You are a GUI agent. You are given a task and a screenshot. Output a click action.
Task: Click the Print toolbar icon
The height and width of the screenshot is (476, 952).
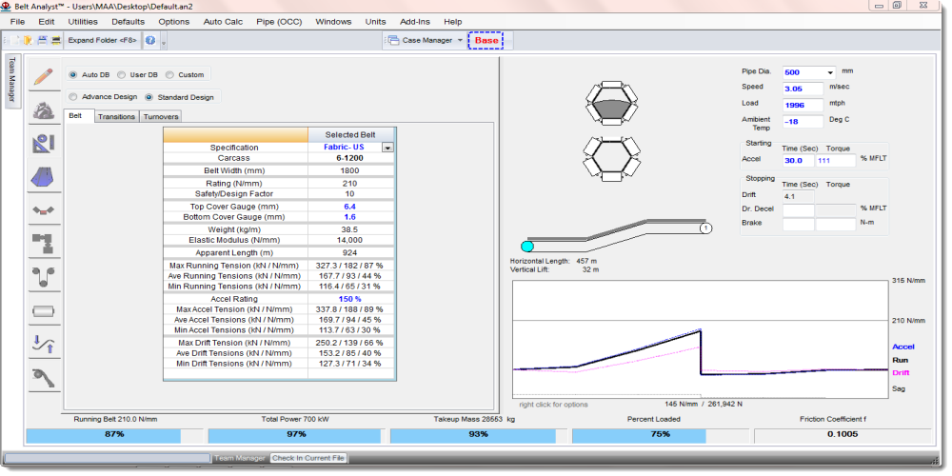[x=56, y=41]
